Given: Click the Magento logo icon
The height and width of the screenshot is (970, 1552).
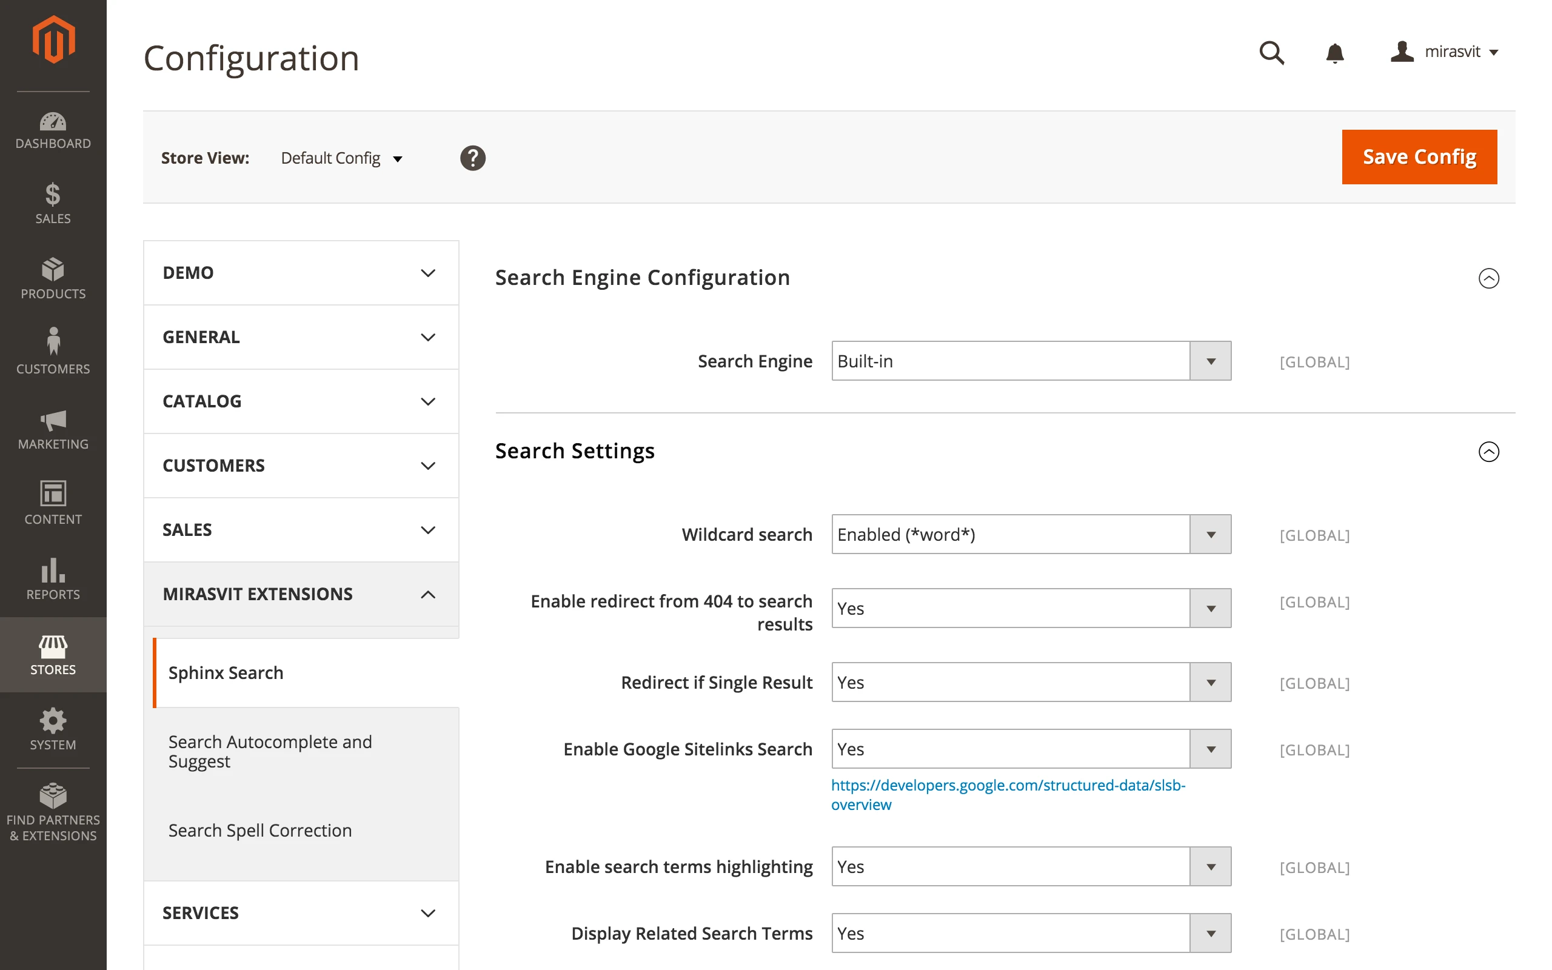Looking at the screenshot, I should click(53, 40).
